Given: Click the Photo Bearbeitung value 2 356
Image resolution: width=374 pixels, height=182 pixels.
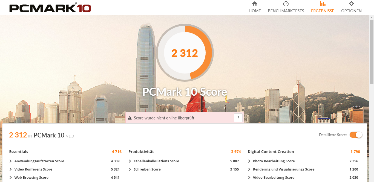Looking at the screenshot, I should (354, 161).
